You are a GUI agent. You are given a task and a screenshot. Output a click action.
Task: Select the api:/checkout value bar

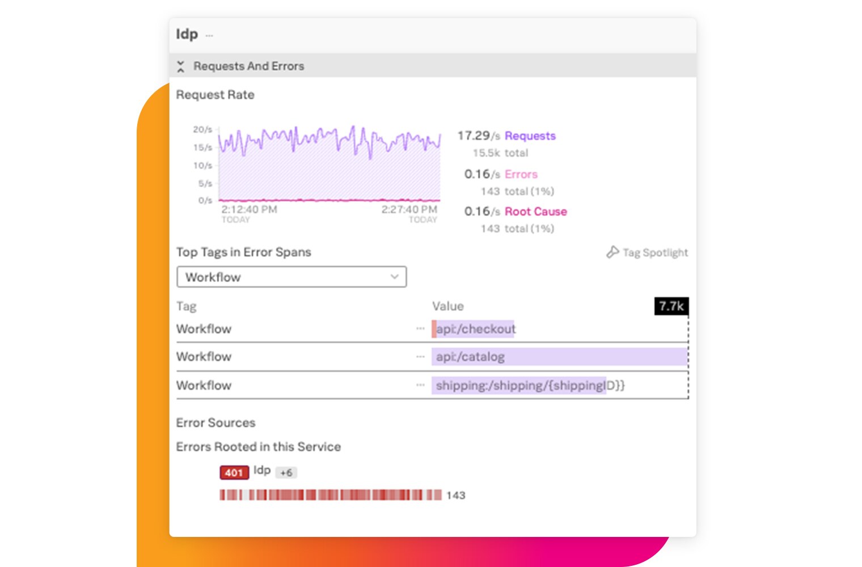(475, 329)
